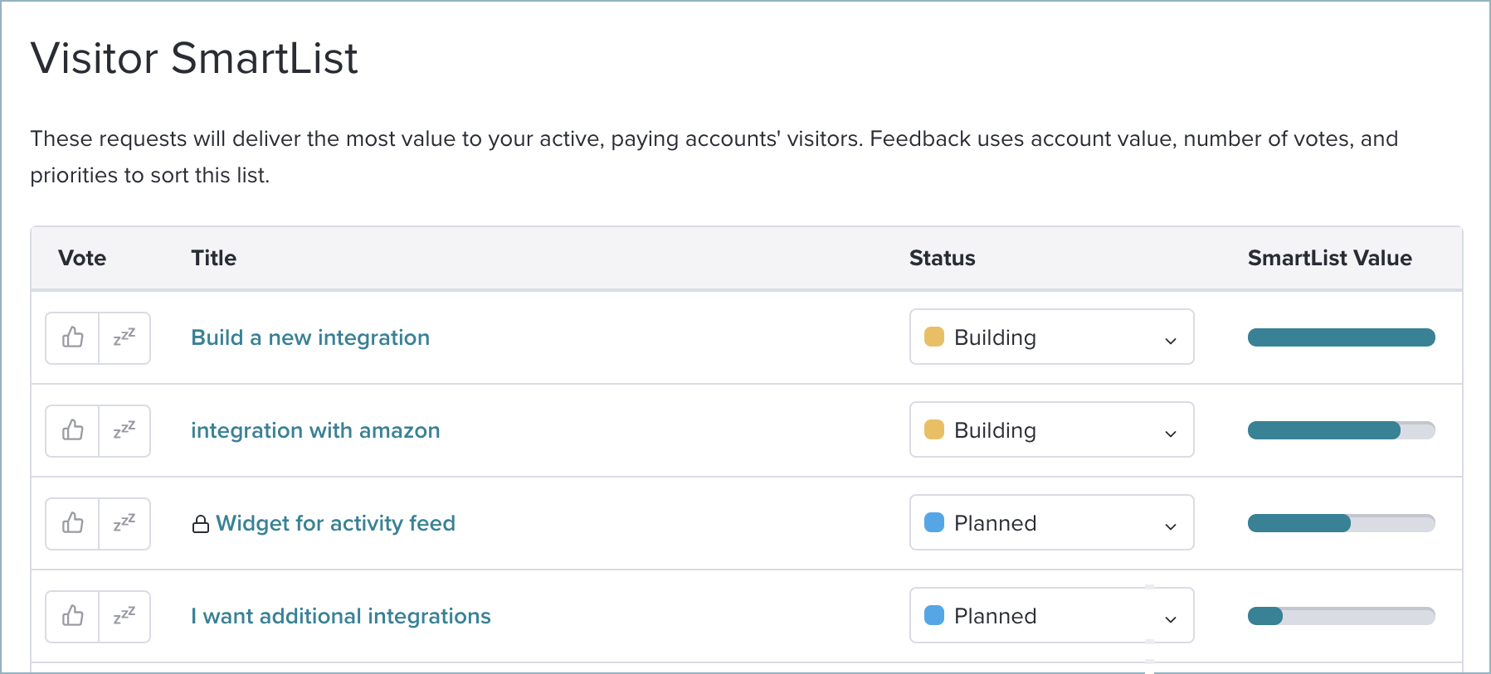The image size is (1491, 674).
Task: Change status of 'I want additional integrations'
Action: tap(1051, 615)
